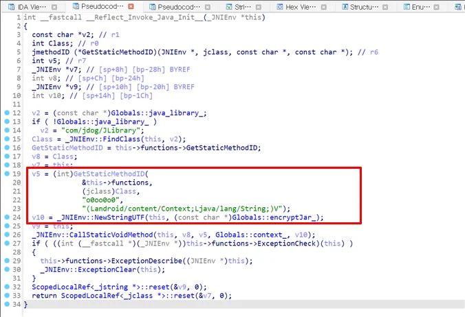This screenshot has width=465, height=317.
Task: Toggle breakpoint dot on line 24
Action: [x=6, y=218]
